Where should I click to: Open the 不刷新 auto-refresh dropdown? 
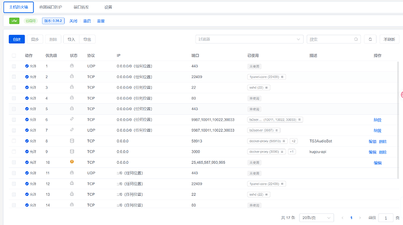coord(389,39)
